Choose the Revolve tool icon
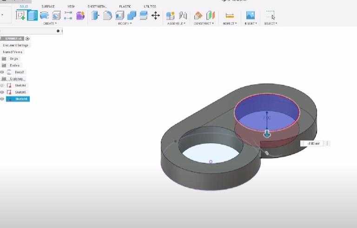 click(x=44, y=15)
